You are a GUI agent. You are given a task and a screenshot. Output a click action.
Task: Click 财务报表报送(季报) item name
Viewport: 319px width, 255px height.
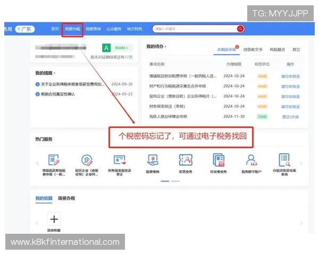167,106
